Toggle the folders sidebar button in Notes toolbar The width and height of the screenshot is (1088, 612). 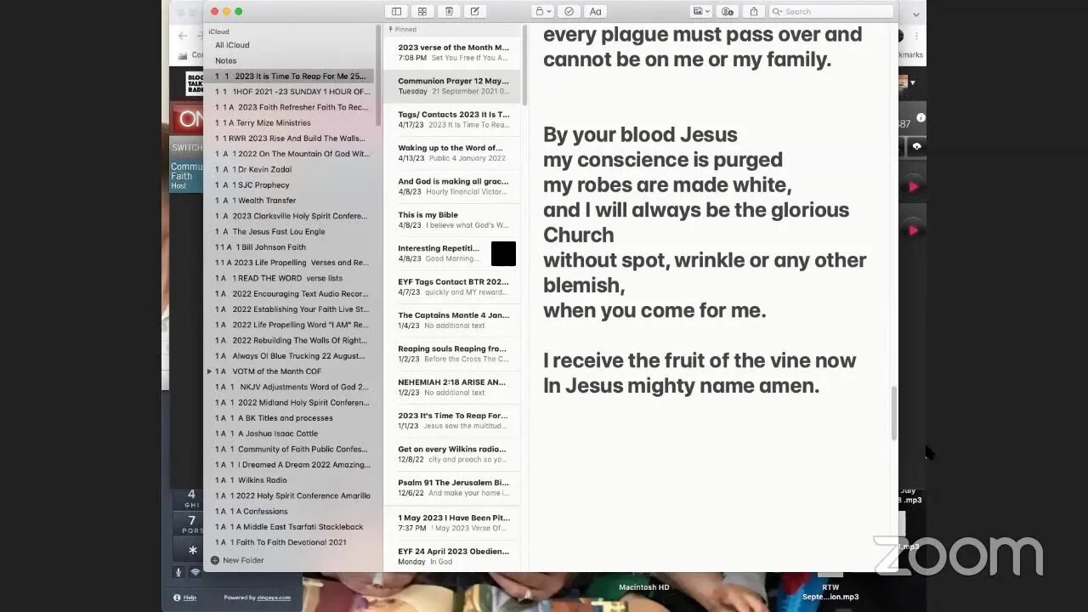[x=396, y=11]
